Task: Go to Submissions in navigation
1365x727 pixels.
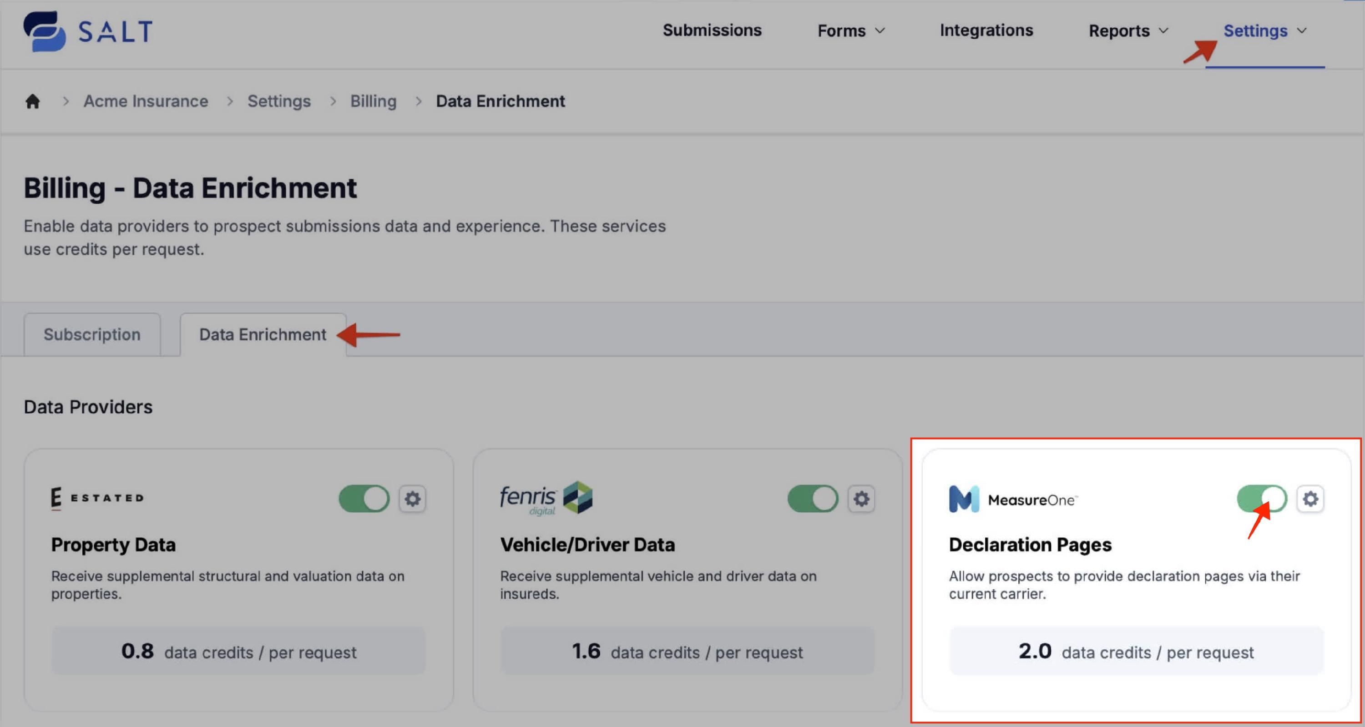Action: click(x=712, y=30)
